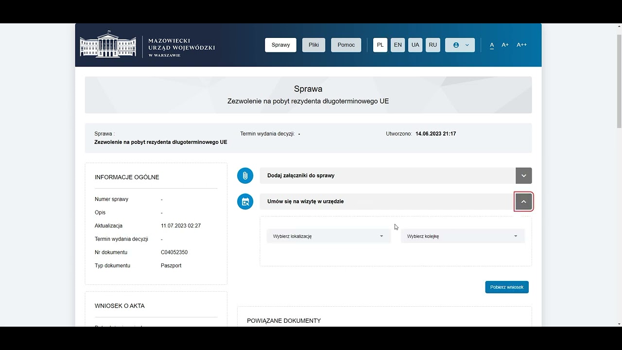Go to the Sprawy menu
The image size is (622, 350).
pyautogui.click(x=280, y=45)
